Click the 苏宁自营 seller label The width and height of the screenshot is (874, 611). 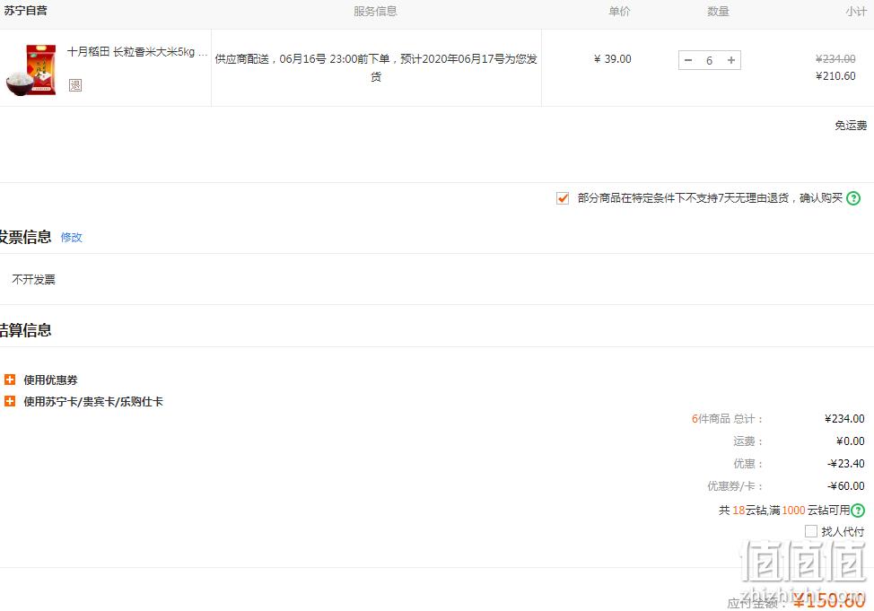click(26, 11)
